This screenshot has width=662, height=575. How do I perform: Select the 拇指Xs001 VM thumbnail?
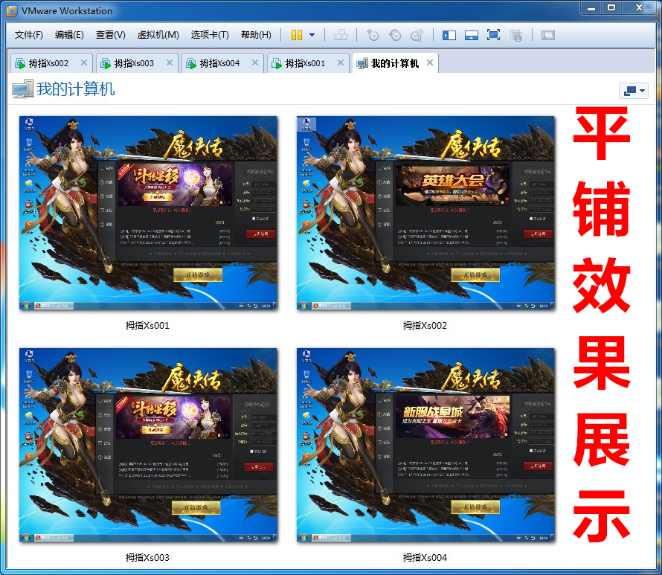tap(148, 213)
